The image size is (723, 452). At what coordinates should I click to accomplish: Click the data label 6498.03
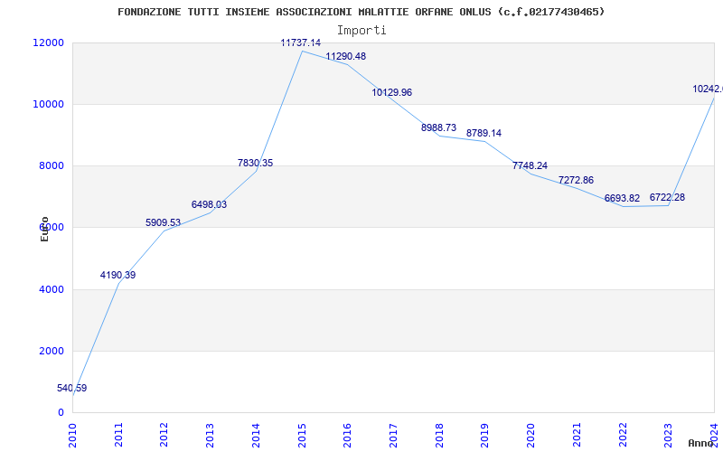point(210,205)
